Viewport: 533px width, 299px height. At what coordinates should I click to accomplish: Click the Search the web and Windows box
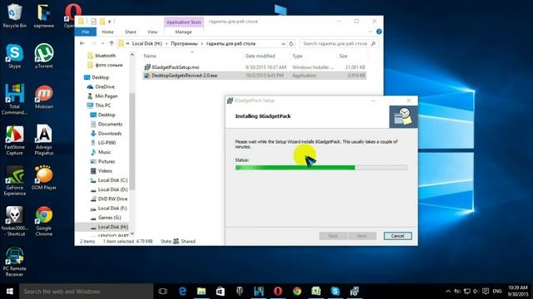pos(87,292)
